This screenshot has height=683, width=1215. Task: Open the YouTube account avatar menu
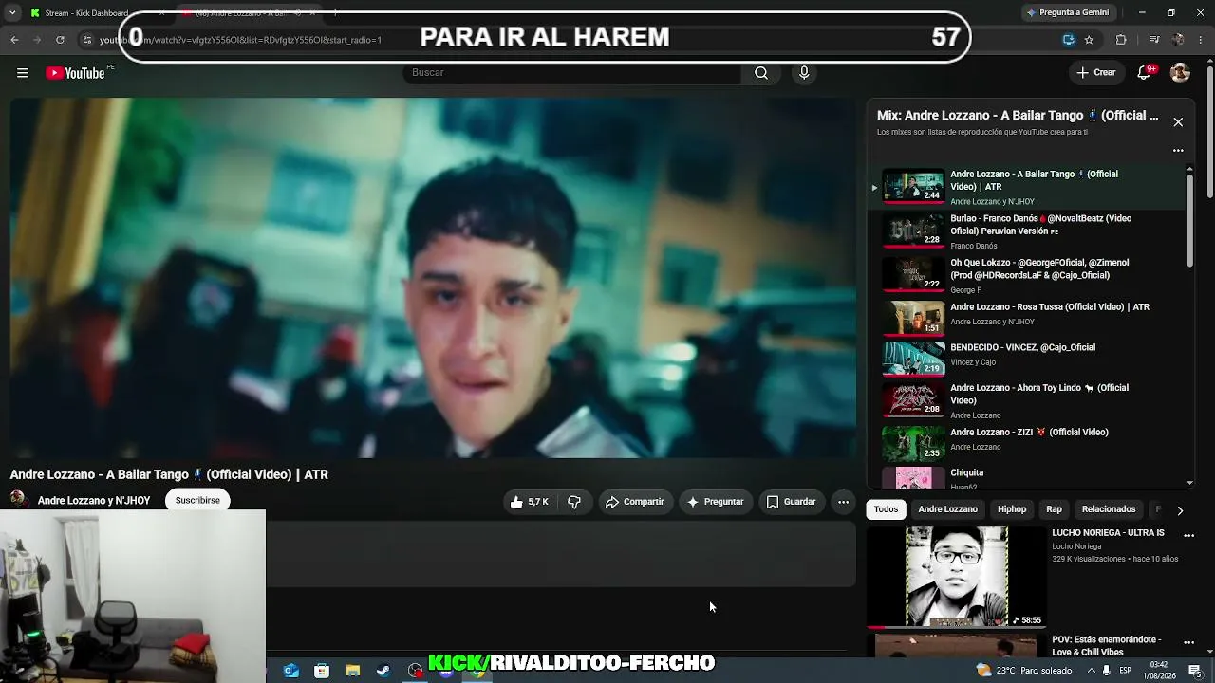tap(1180, 73)
